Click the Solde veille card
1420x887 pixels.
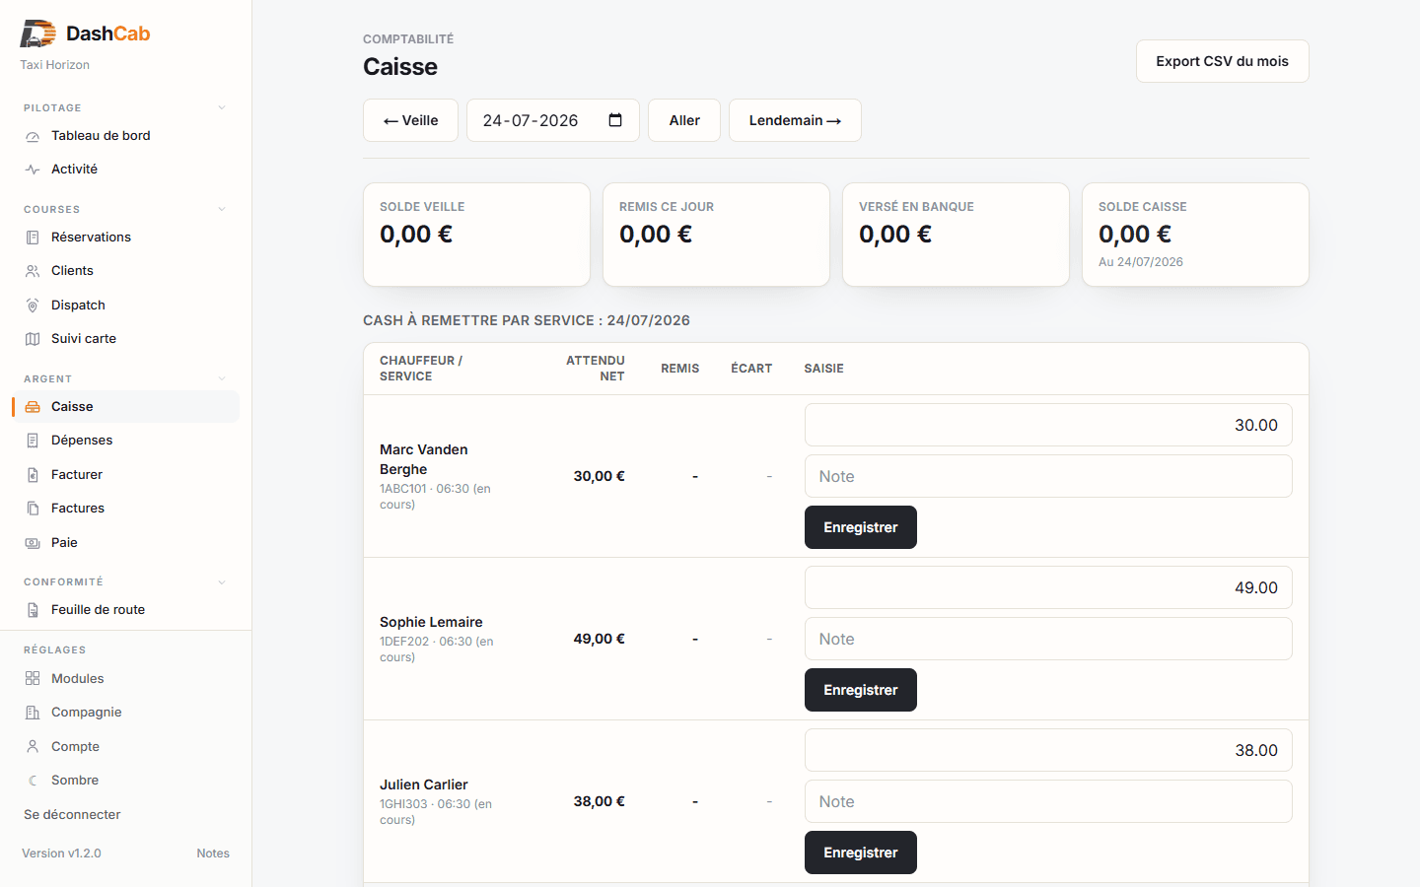pyautogui.click(x=476, y=235)
